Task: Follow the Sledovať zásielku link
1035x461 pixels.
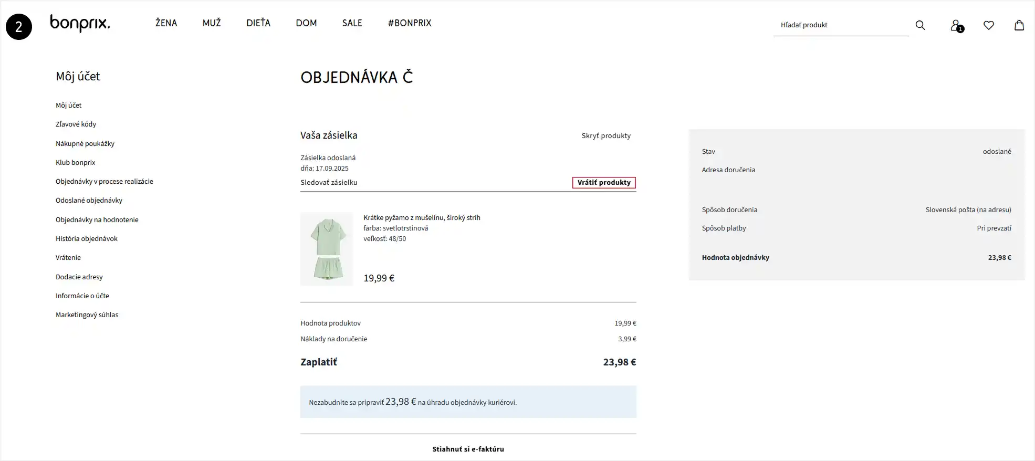Action: pyautogui.click(x=329, y=183)
